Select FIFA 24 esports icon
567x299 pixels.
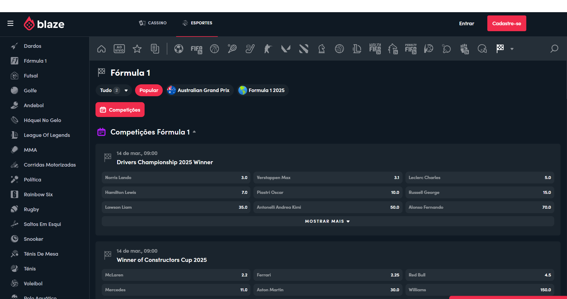(197, 49)
